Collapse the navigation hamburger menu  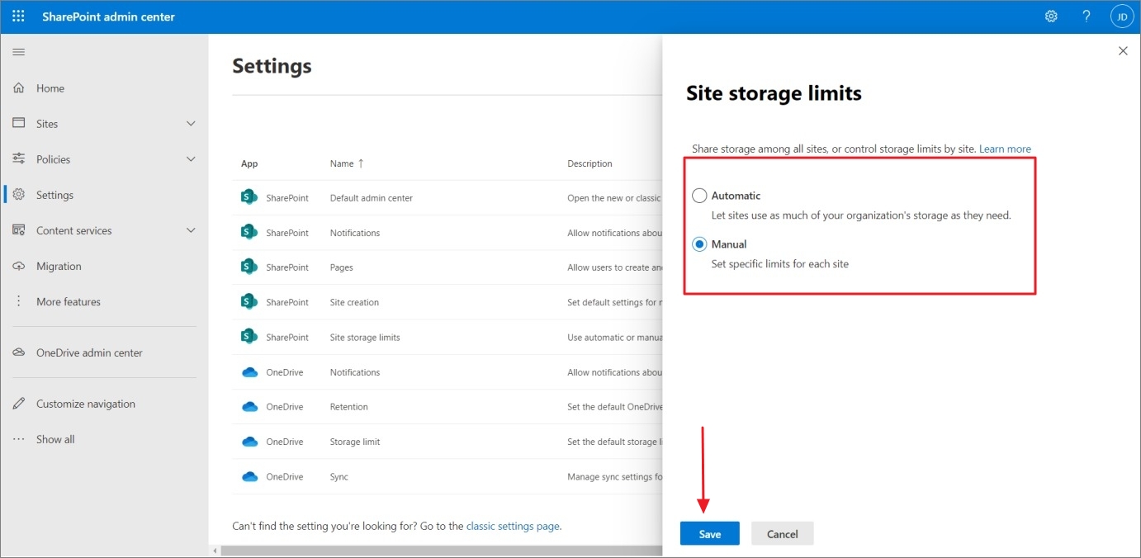[x=18, y=52]
